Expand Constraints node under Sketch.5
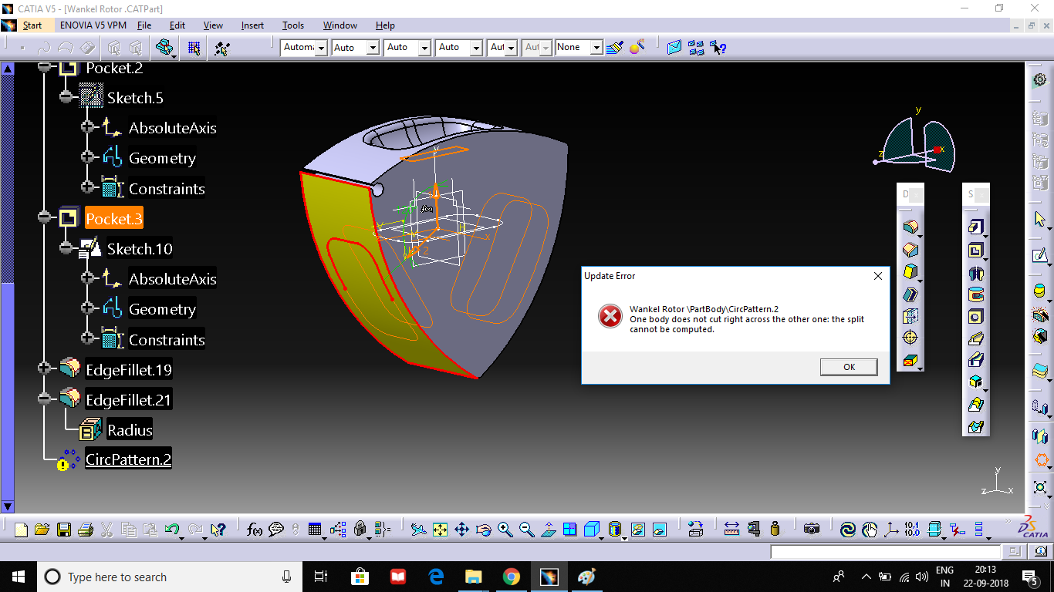The width and height of the screenshot is (1054, 592). pos(88,188)
